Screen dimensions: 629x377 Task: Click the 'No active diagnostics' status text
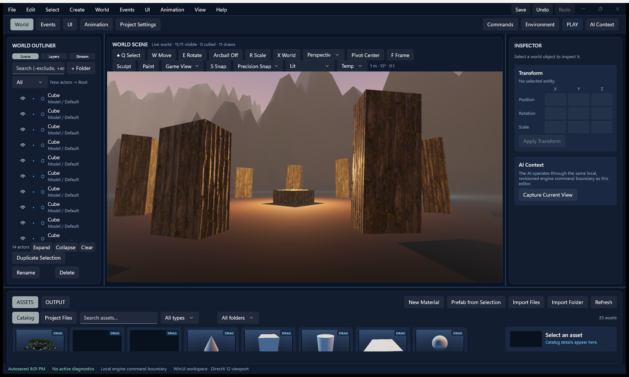tap(73, 369)
